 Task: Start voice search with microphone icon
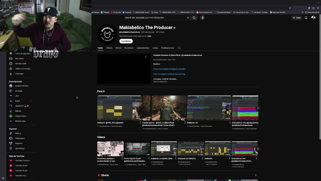coord(203,18)
